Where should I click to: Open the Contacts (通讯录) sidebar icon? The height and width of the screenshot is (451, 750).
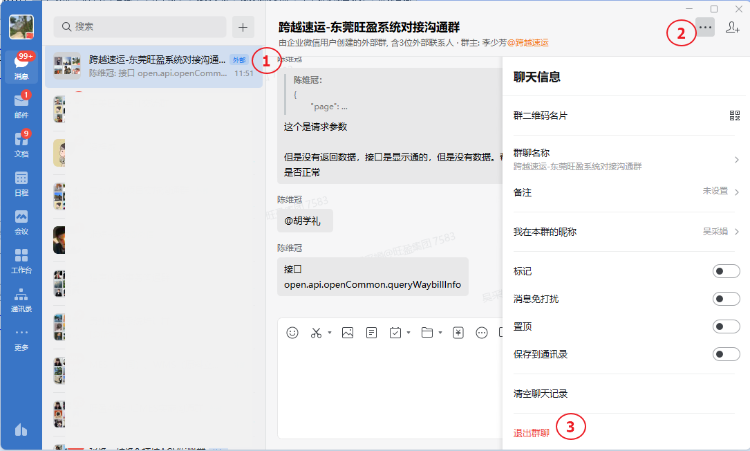coord(21,300)
